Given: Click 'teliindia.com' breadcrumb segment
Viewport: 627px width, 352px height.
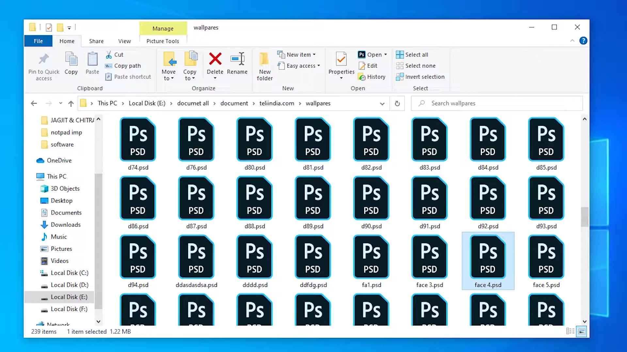Looking at the screenshot, I should click(277, 103).
